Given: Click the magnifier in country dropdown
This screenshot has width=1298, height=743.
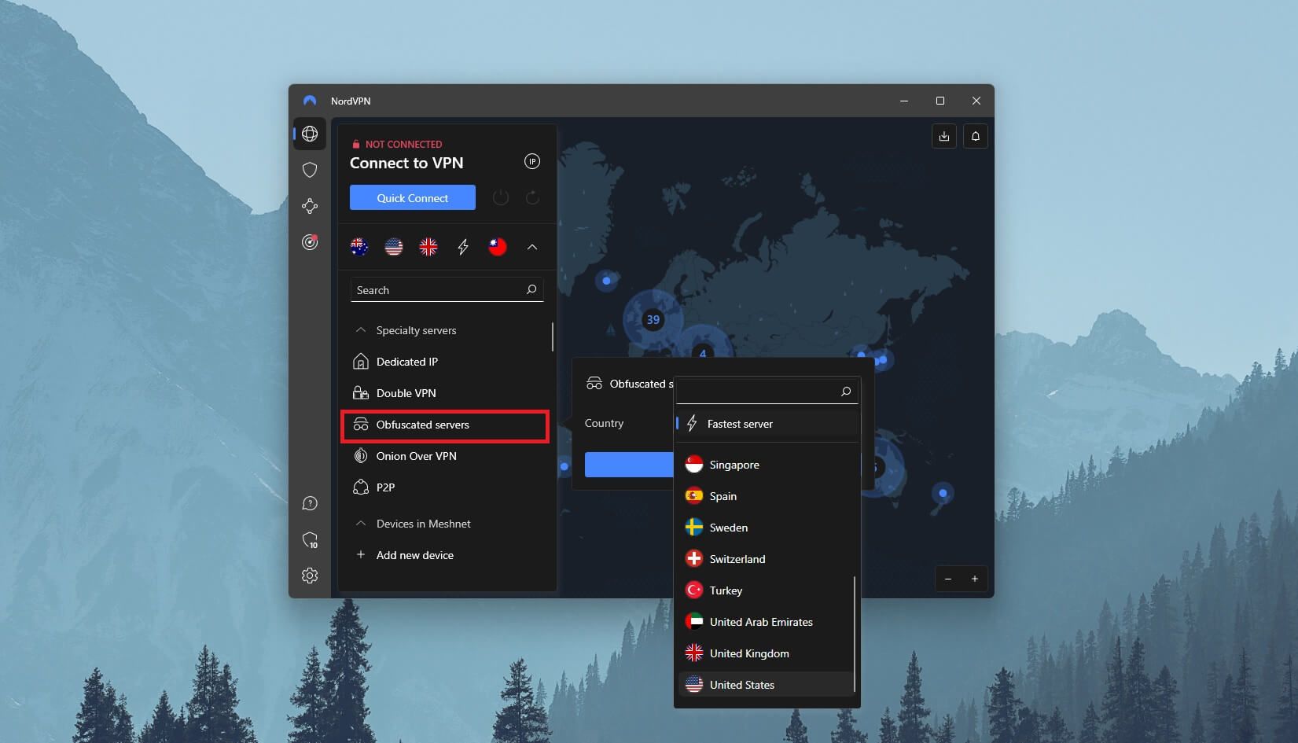Looking at the screenshot, I should (846, 392).
